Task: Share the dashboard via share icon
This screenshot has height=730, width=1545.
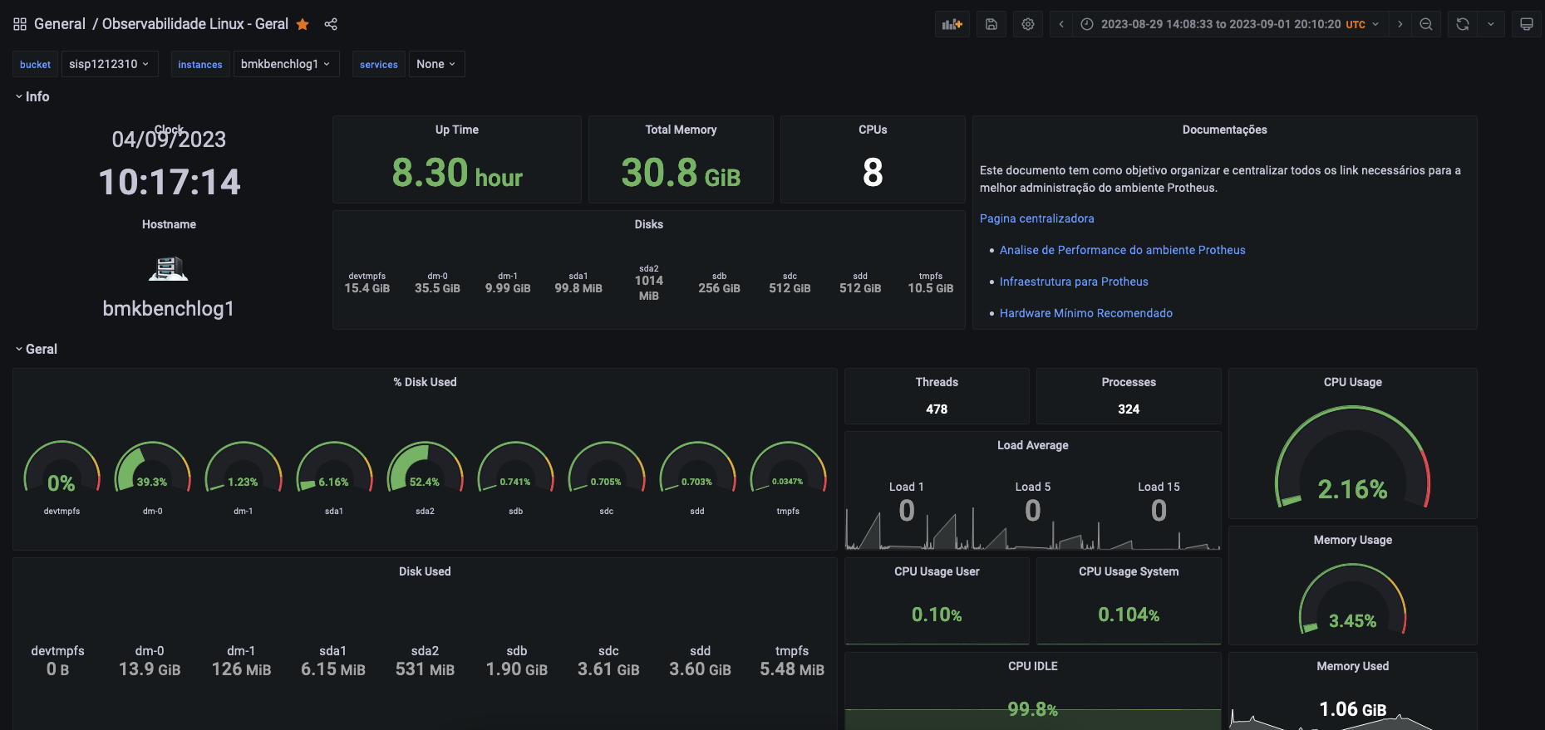Action: [331, 24]
